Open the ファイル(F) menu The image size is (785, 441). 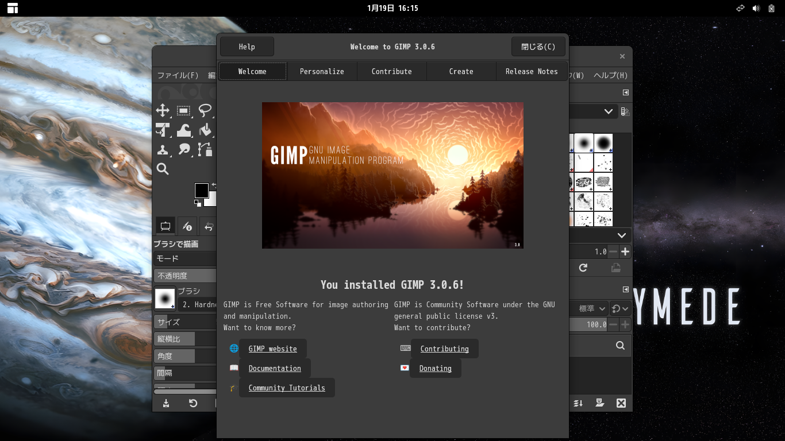[178, 75]
